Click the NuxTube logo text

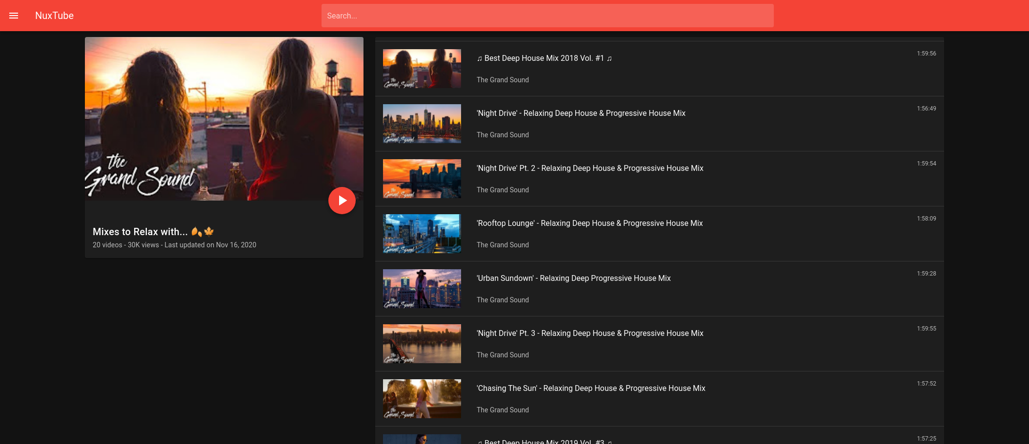click(x=54, y=16)
